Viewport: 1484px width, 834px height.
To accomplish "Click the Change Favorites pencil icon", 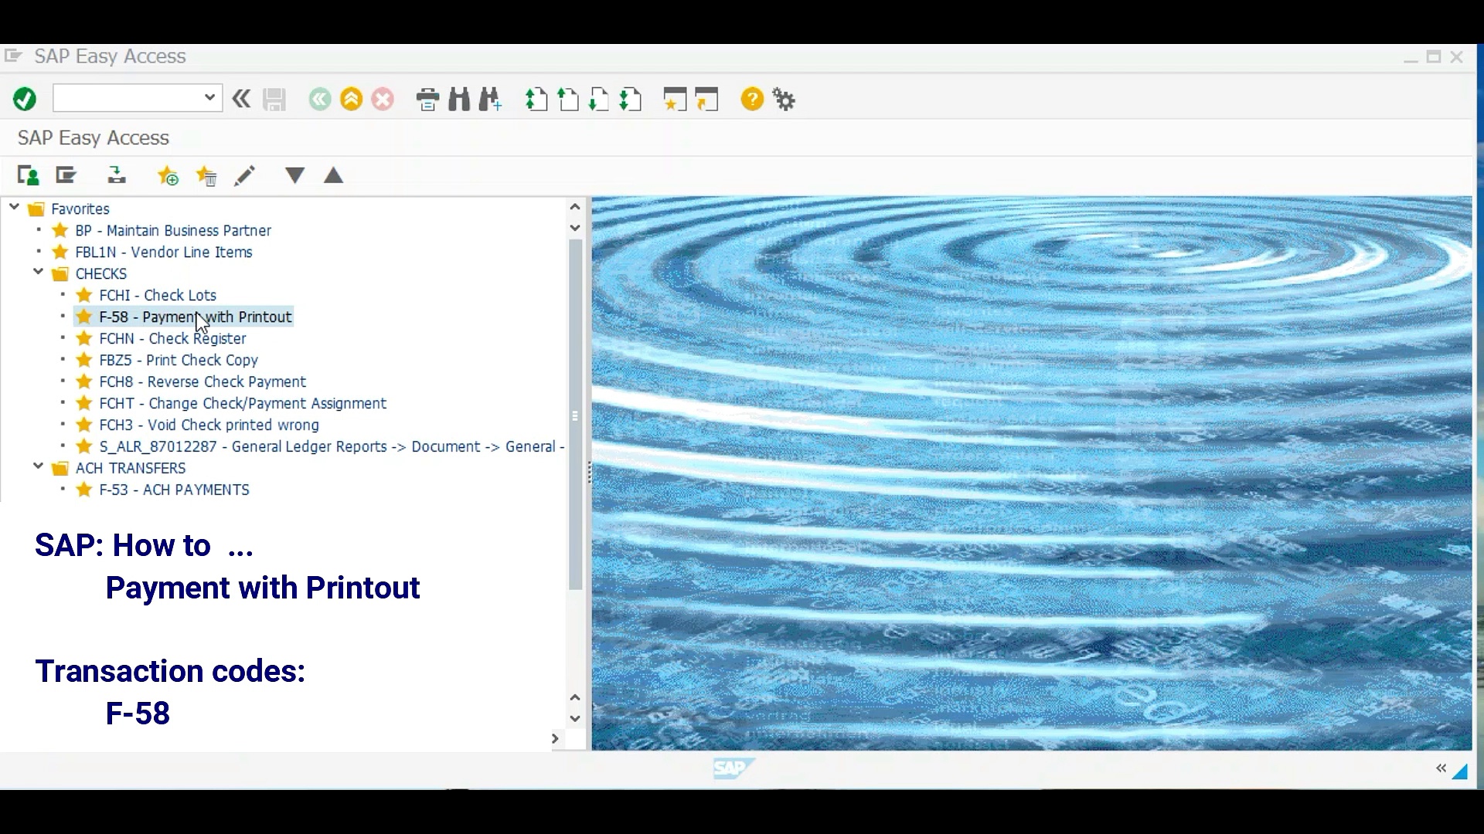I will (245, 176).
